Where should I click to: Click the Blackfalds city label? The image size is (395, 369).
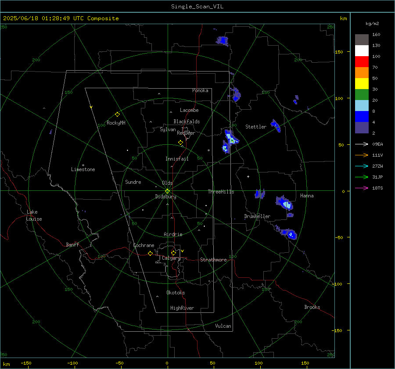[187, 122]
